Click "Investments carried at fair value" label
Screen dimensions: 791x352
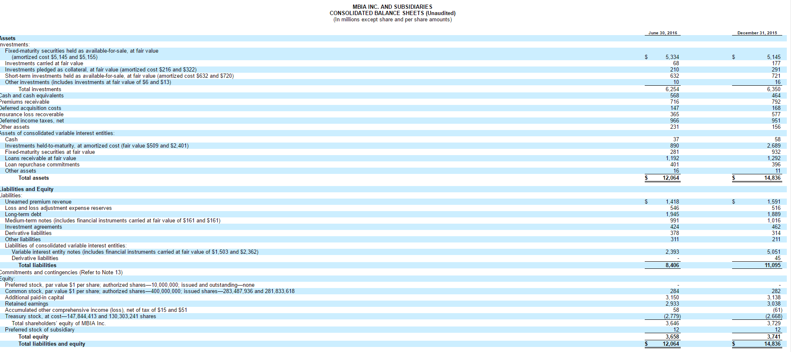coord(44,63)
